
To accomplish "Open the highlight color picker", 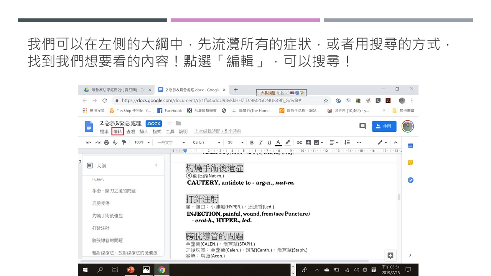I will [x=288, y=142].
